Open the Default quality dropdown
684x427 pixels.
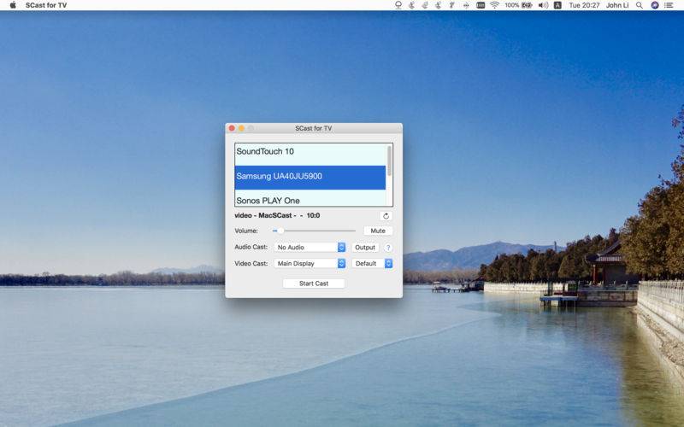[x=372, y=263]
